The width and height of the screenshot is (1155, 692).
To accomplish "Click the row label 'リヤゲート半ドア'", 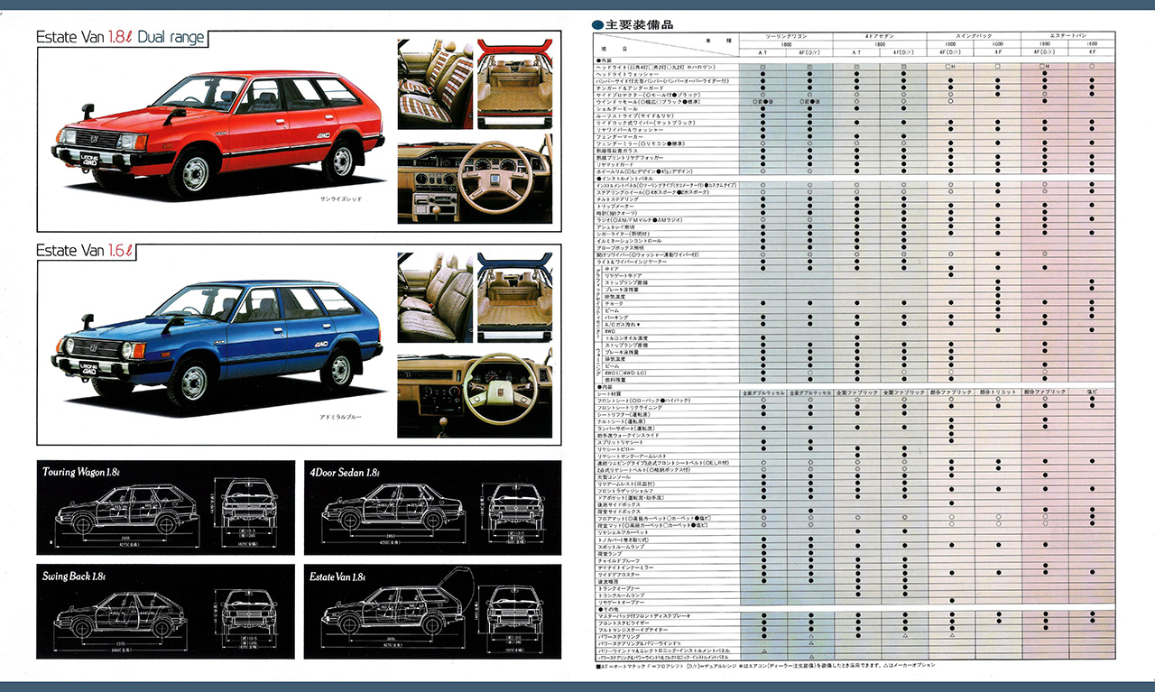I will pyautogui.click(x=625, y=275).
